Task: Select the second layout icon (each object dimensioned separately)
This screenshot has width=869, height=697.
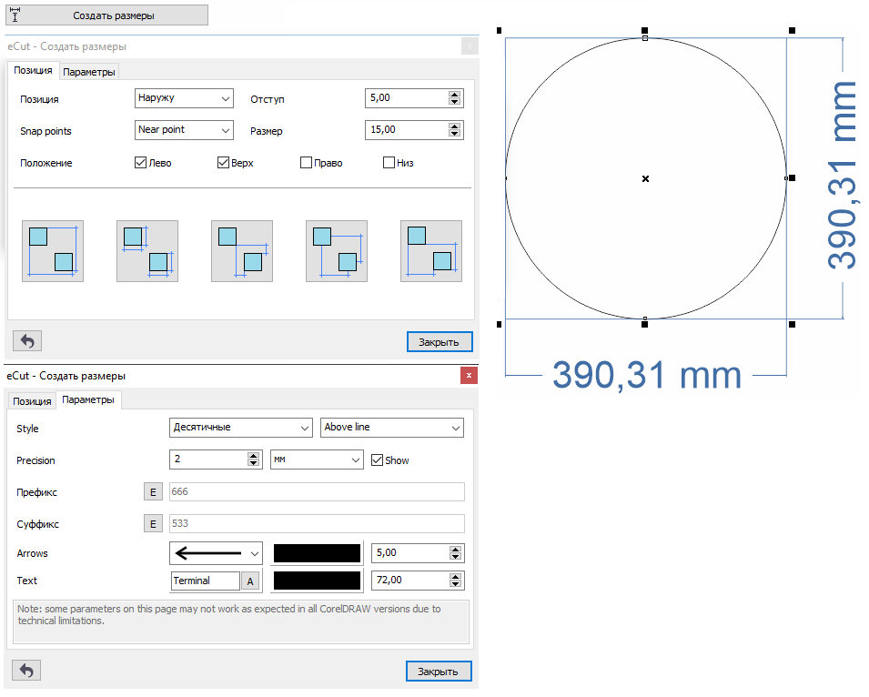Action: coord(147,250)
